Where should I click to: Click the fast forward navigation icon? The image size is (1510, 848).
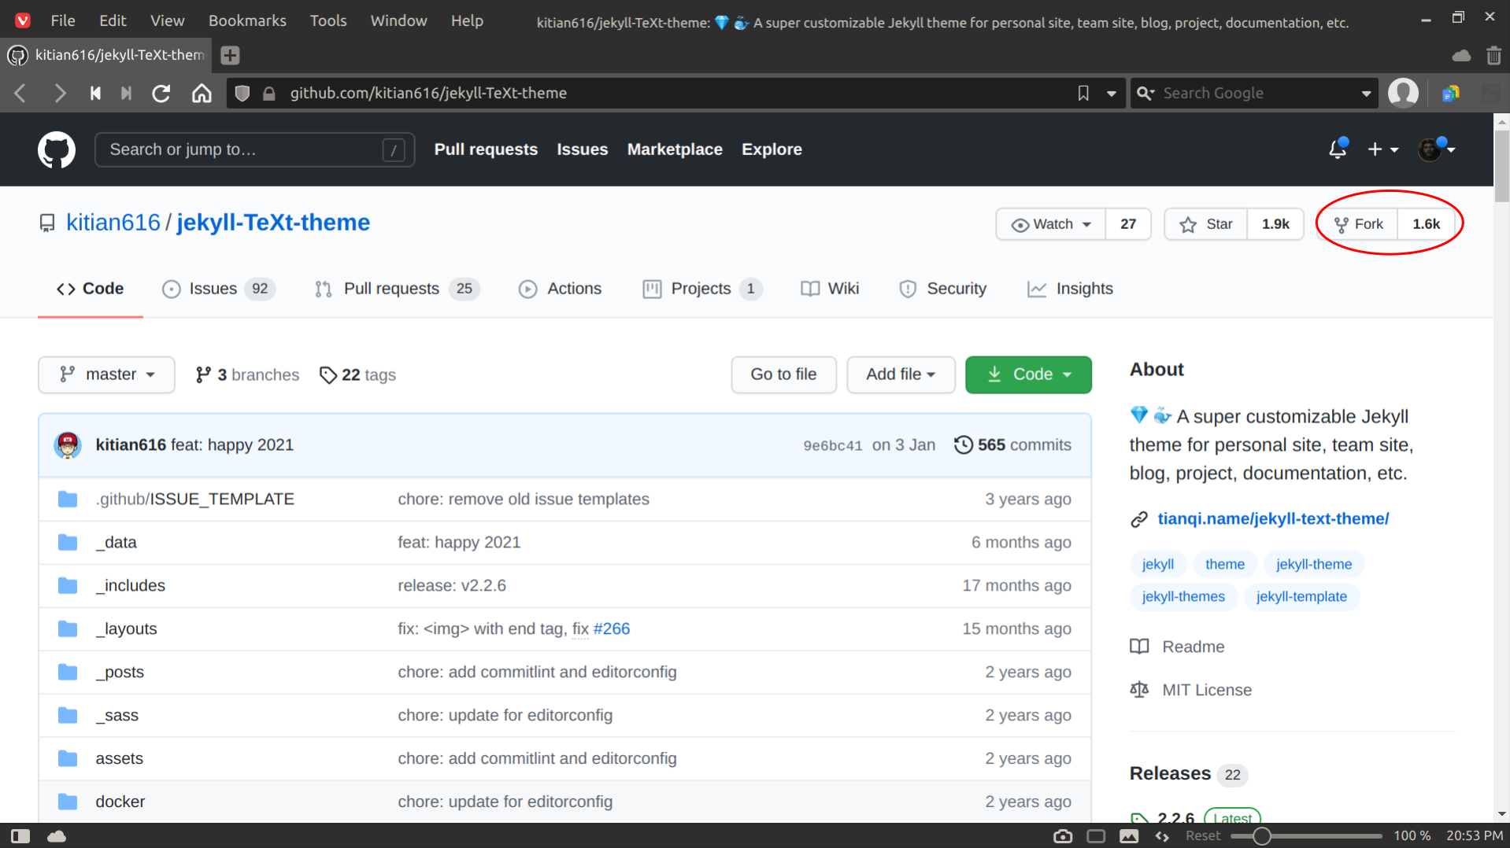tap(126, 94)
